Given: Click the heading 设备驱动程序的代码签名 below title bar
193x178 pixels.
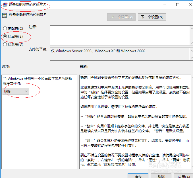Looking at the screenshot, I should (28, 15).
